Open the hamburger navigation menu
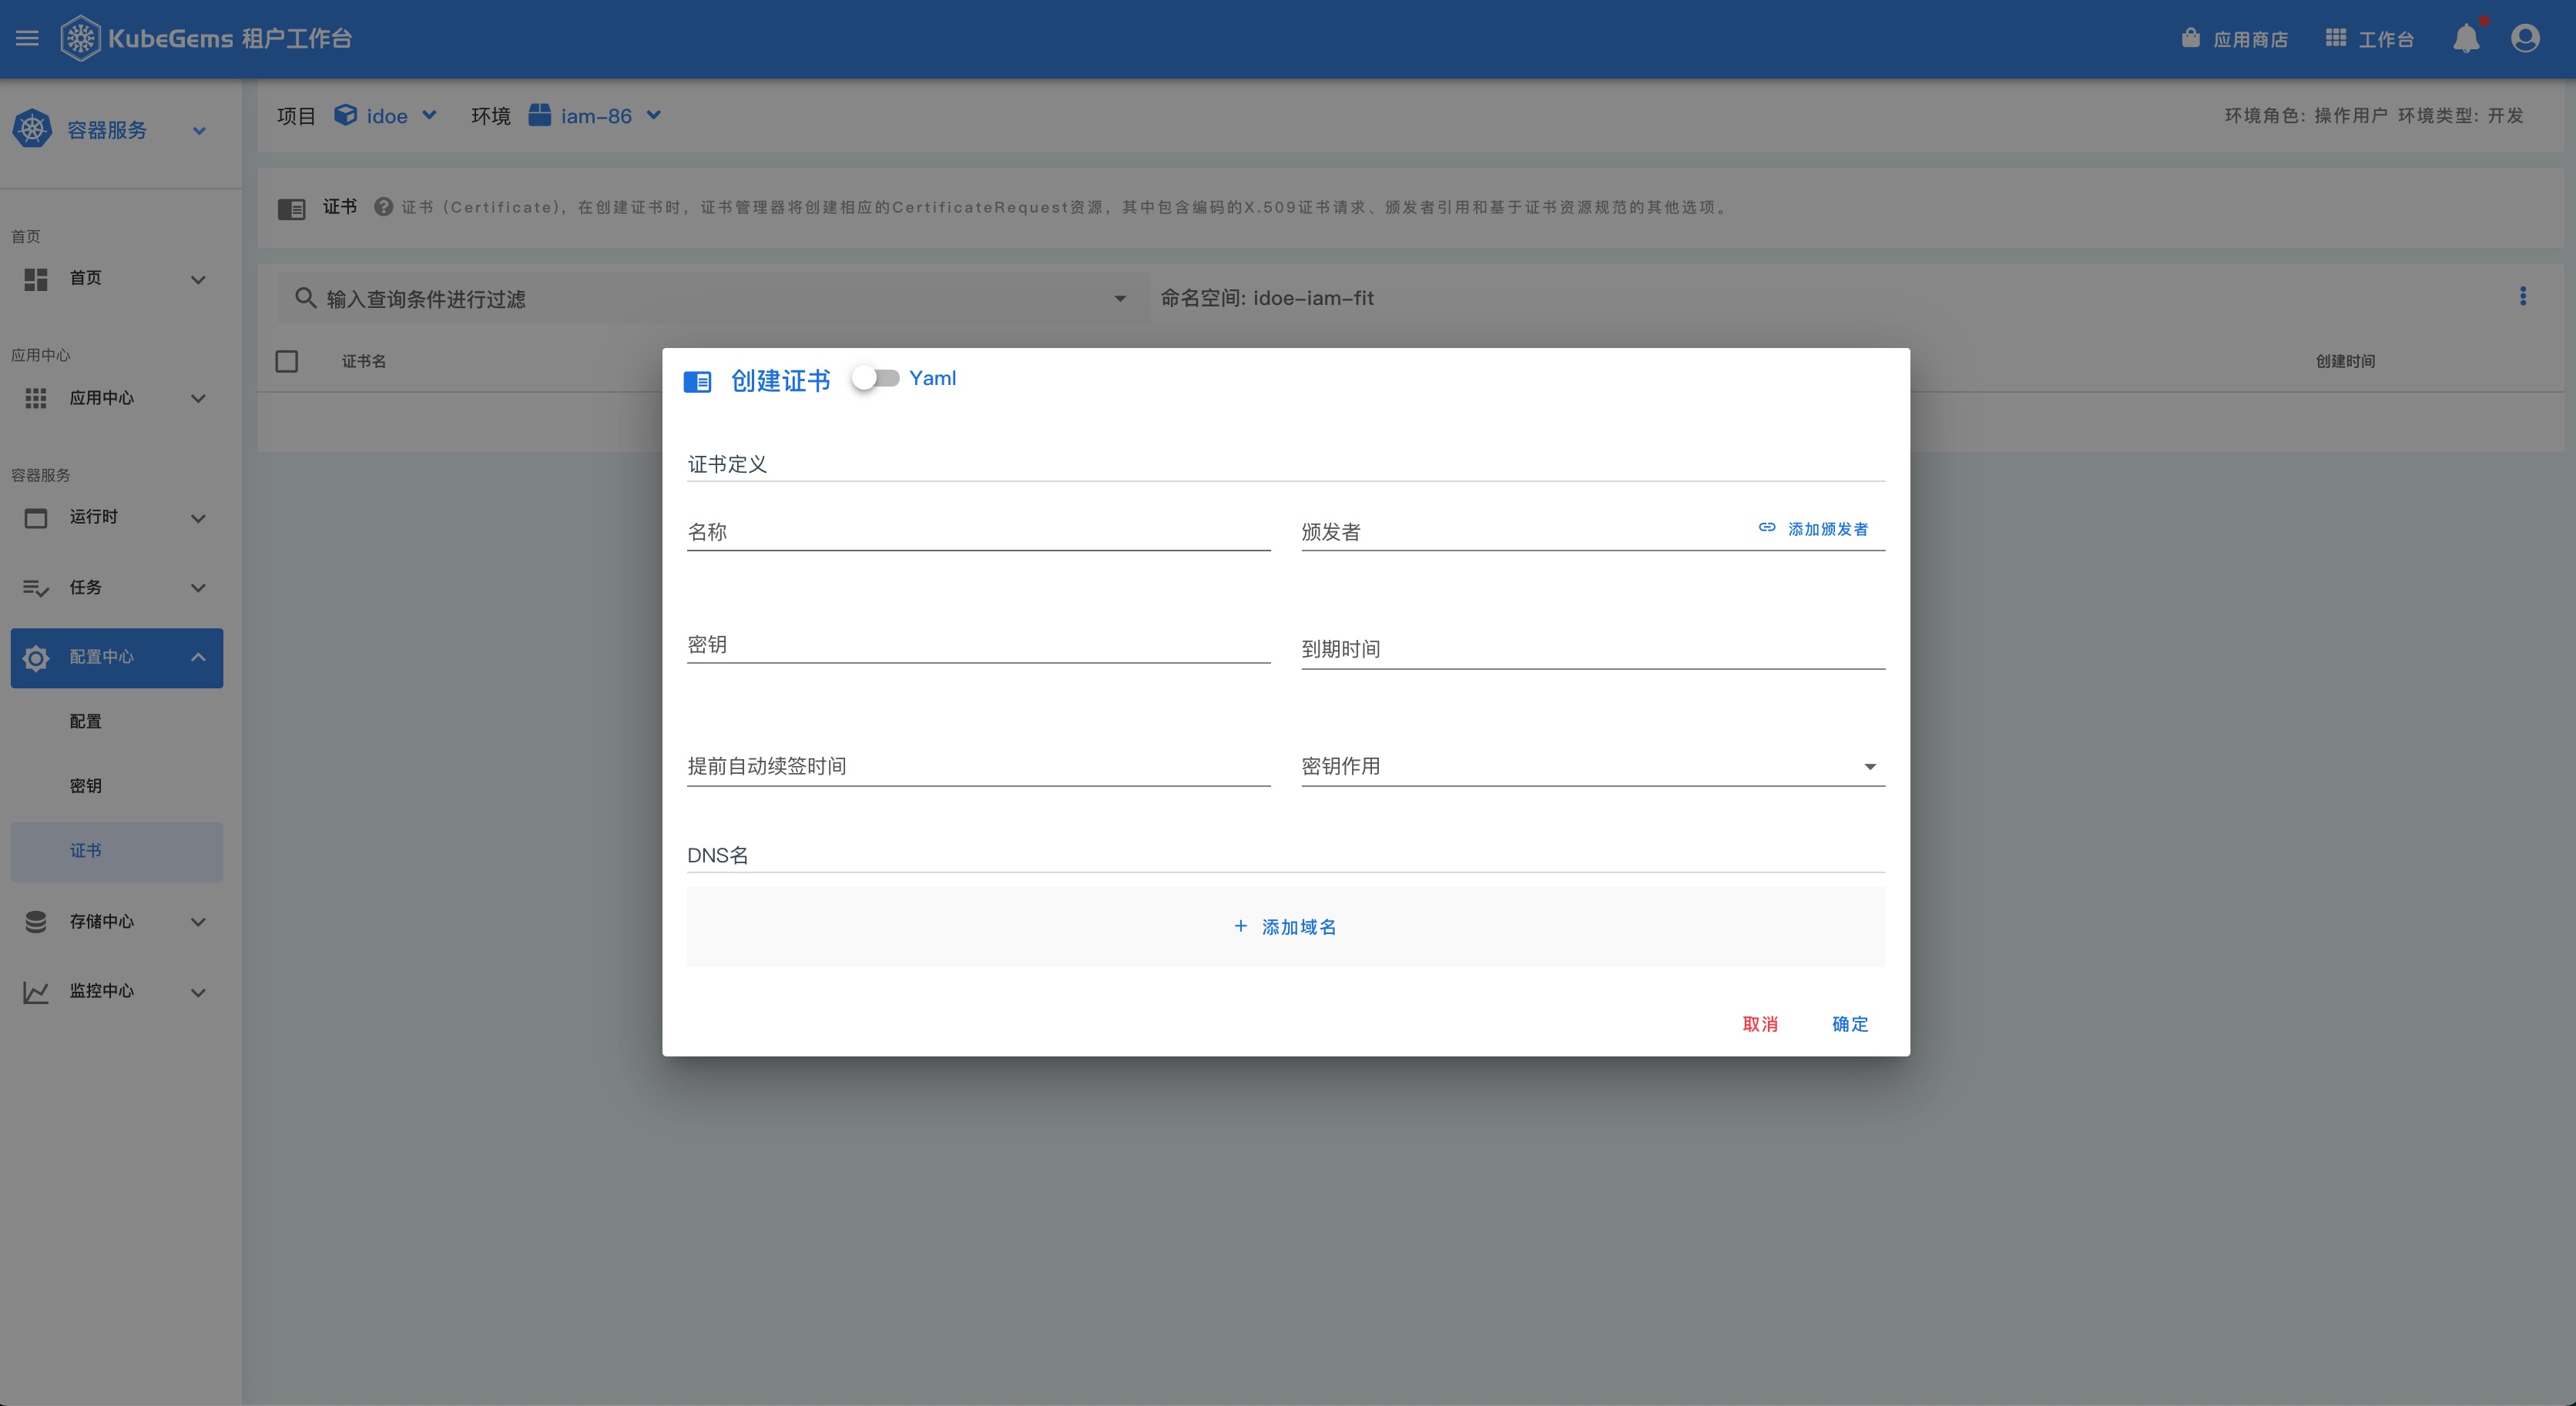The height and width of the screenshot is (1406, 2576). pyautogui.click(x=27, y=38)
